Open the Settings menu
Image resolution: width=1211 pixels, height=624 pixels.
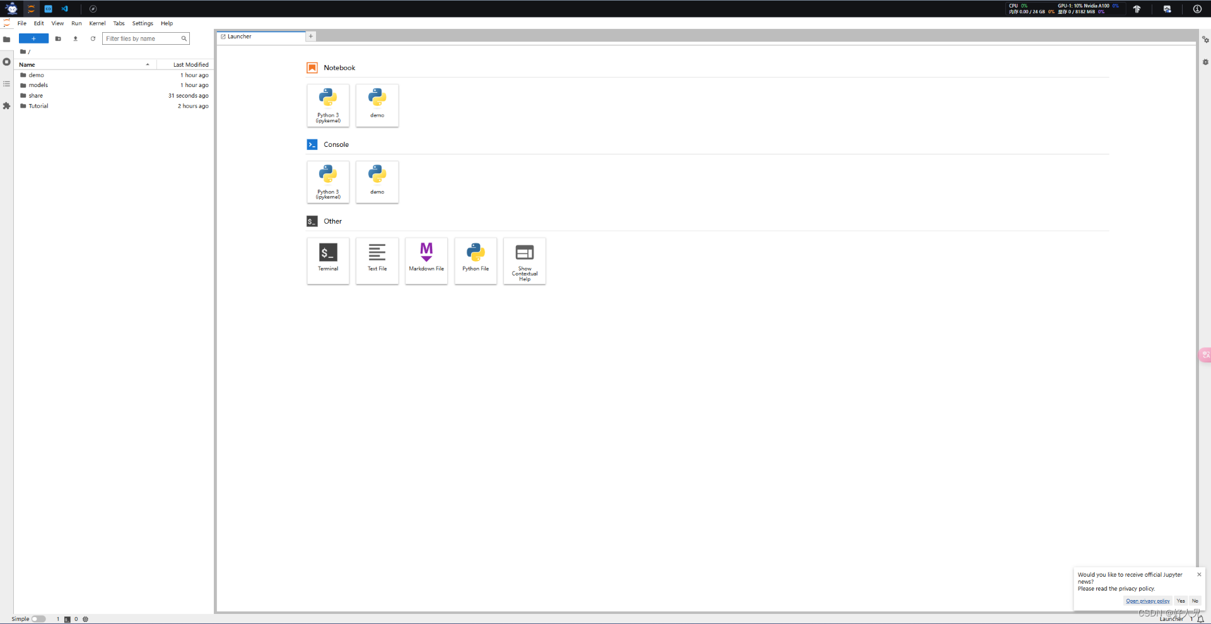143,23
